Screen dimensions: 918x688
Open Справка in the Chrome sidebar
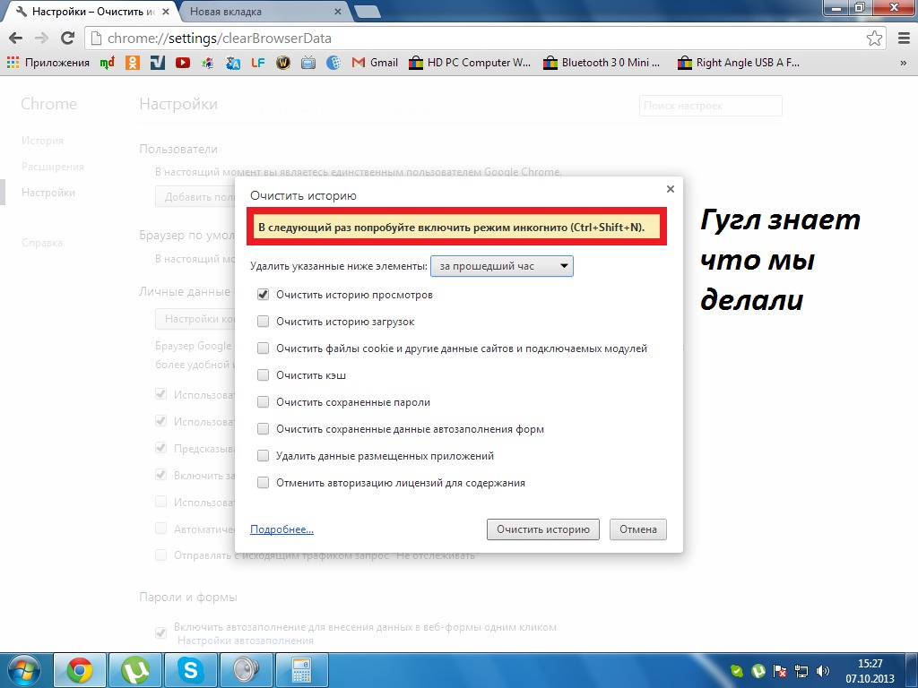(x=41, y=243)
